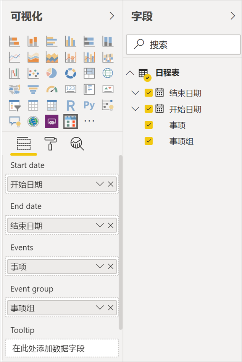The height and width of the screenshot is (362, 242).
Task: Collapse the 日程表 table
Action: coord(130,73)
